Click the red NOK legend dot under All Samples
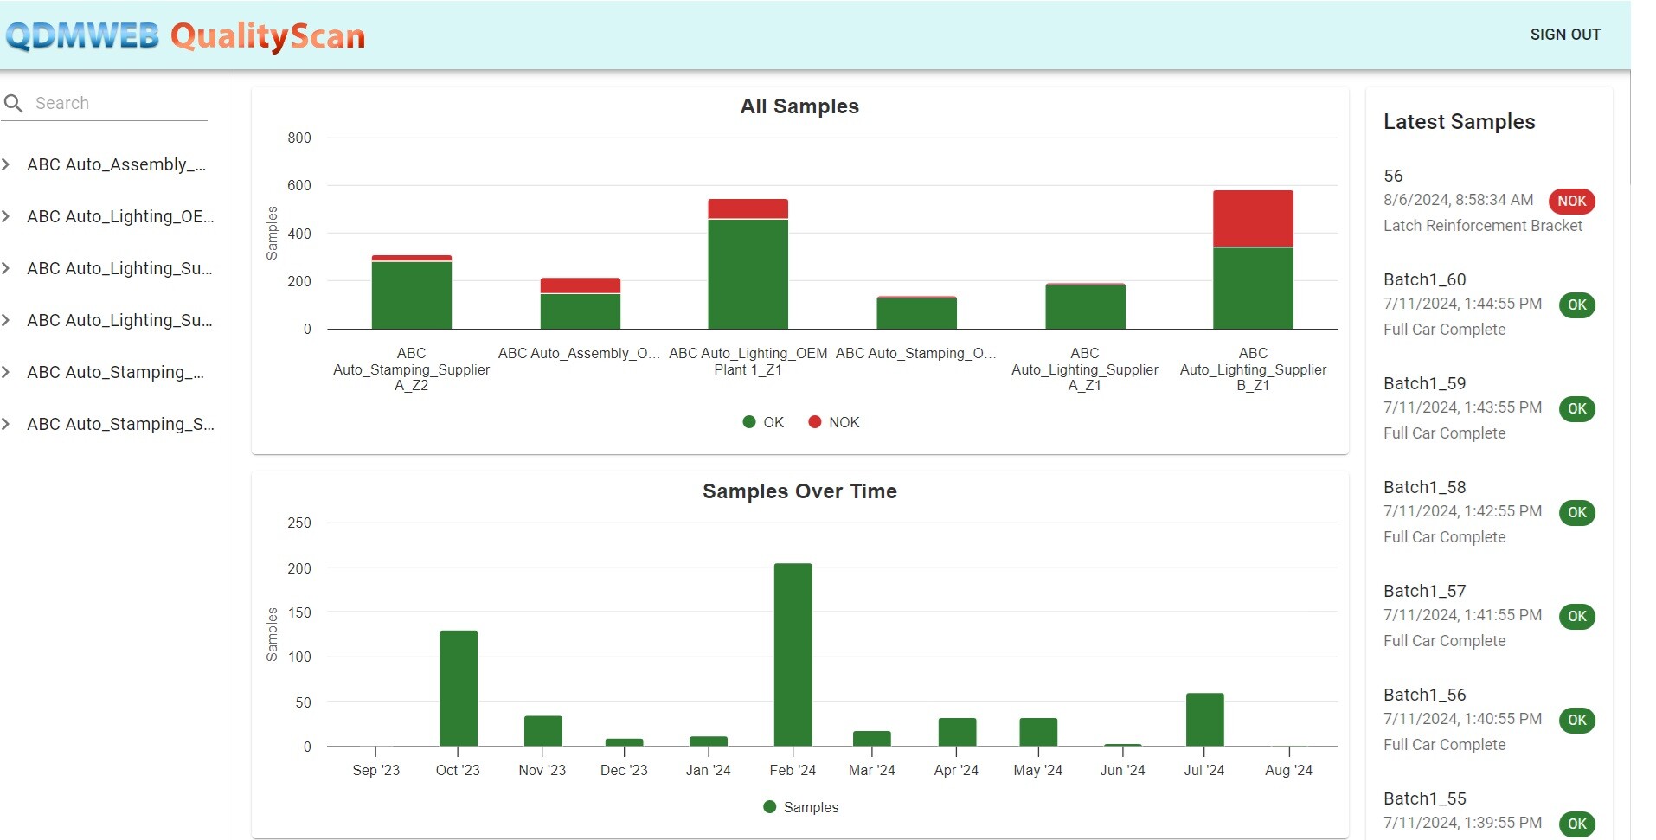 [x=814, y=422]
